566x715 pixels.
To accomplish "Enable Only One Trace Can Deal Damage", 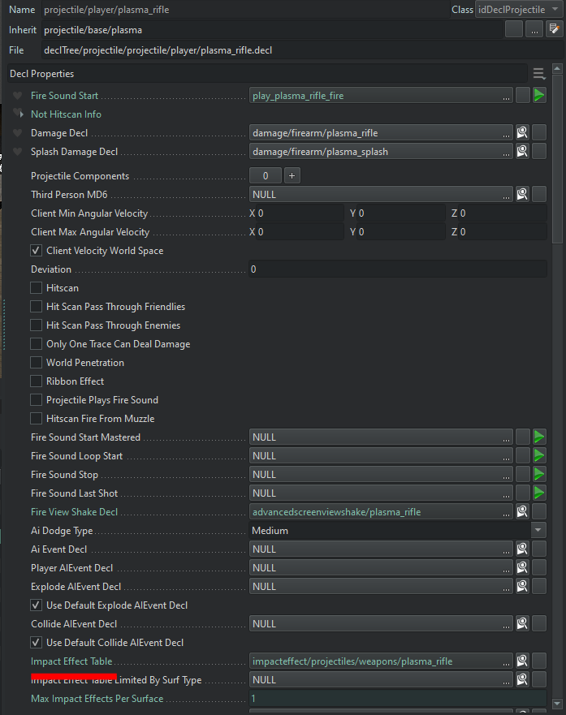I will pos(36,344).
